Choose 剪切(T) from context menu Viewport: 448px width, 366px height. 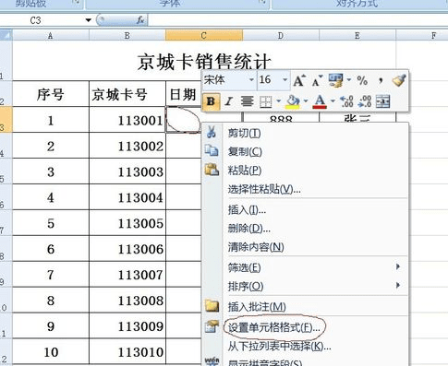(306, 133)
